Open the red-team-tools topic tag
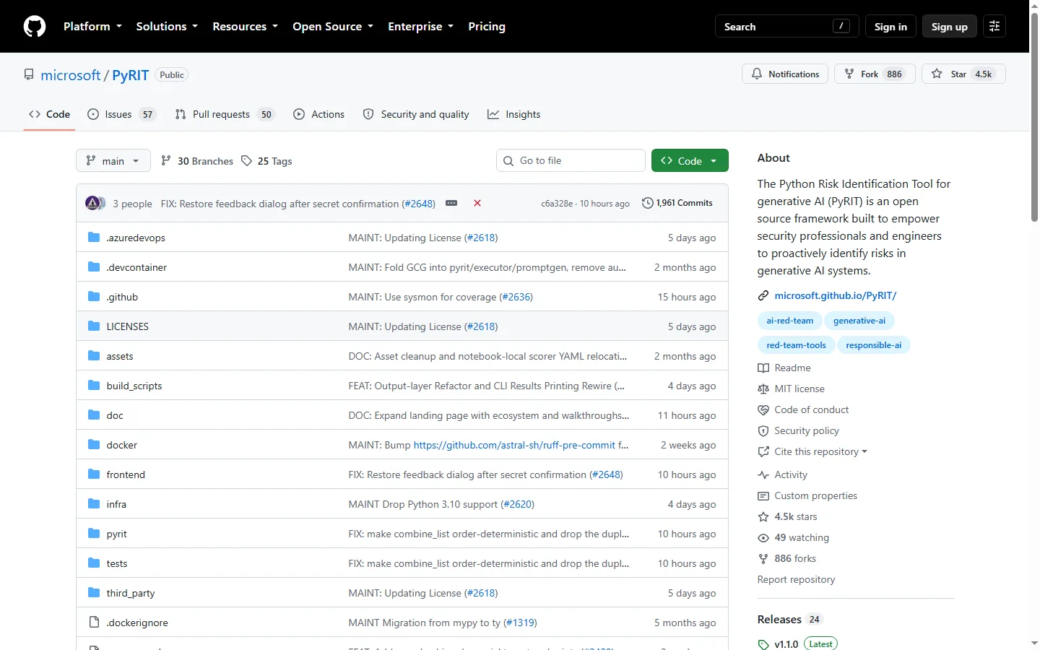1040x650 pixels. (796, 345)
